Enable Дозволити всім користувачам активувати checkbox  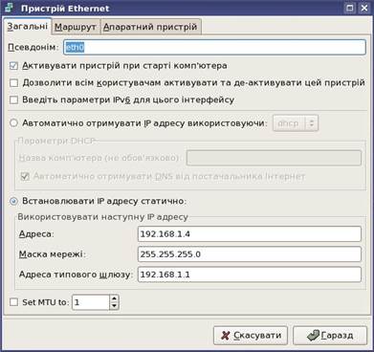(13, 83)
